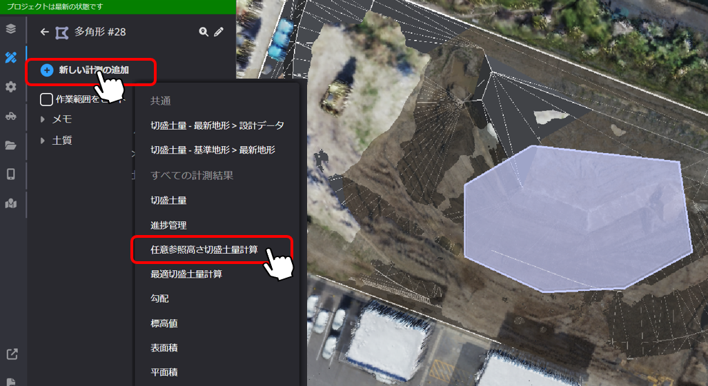Click the highlighted polygon on the map
The width and height of the screenshot is (708, 386).
(x=578, y=219)
